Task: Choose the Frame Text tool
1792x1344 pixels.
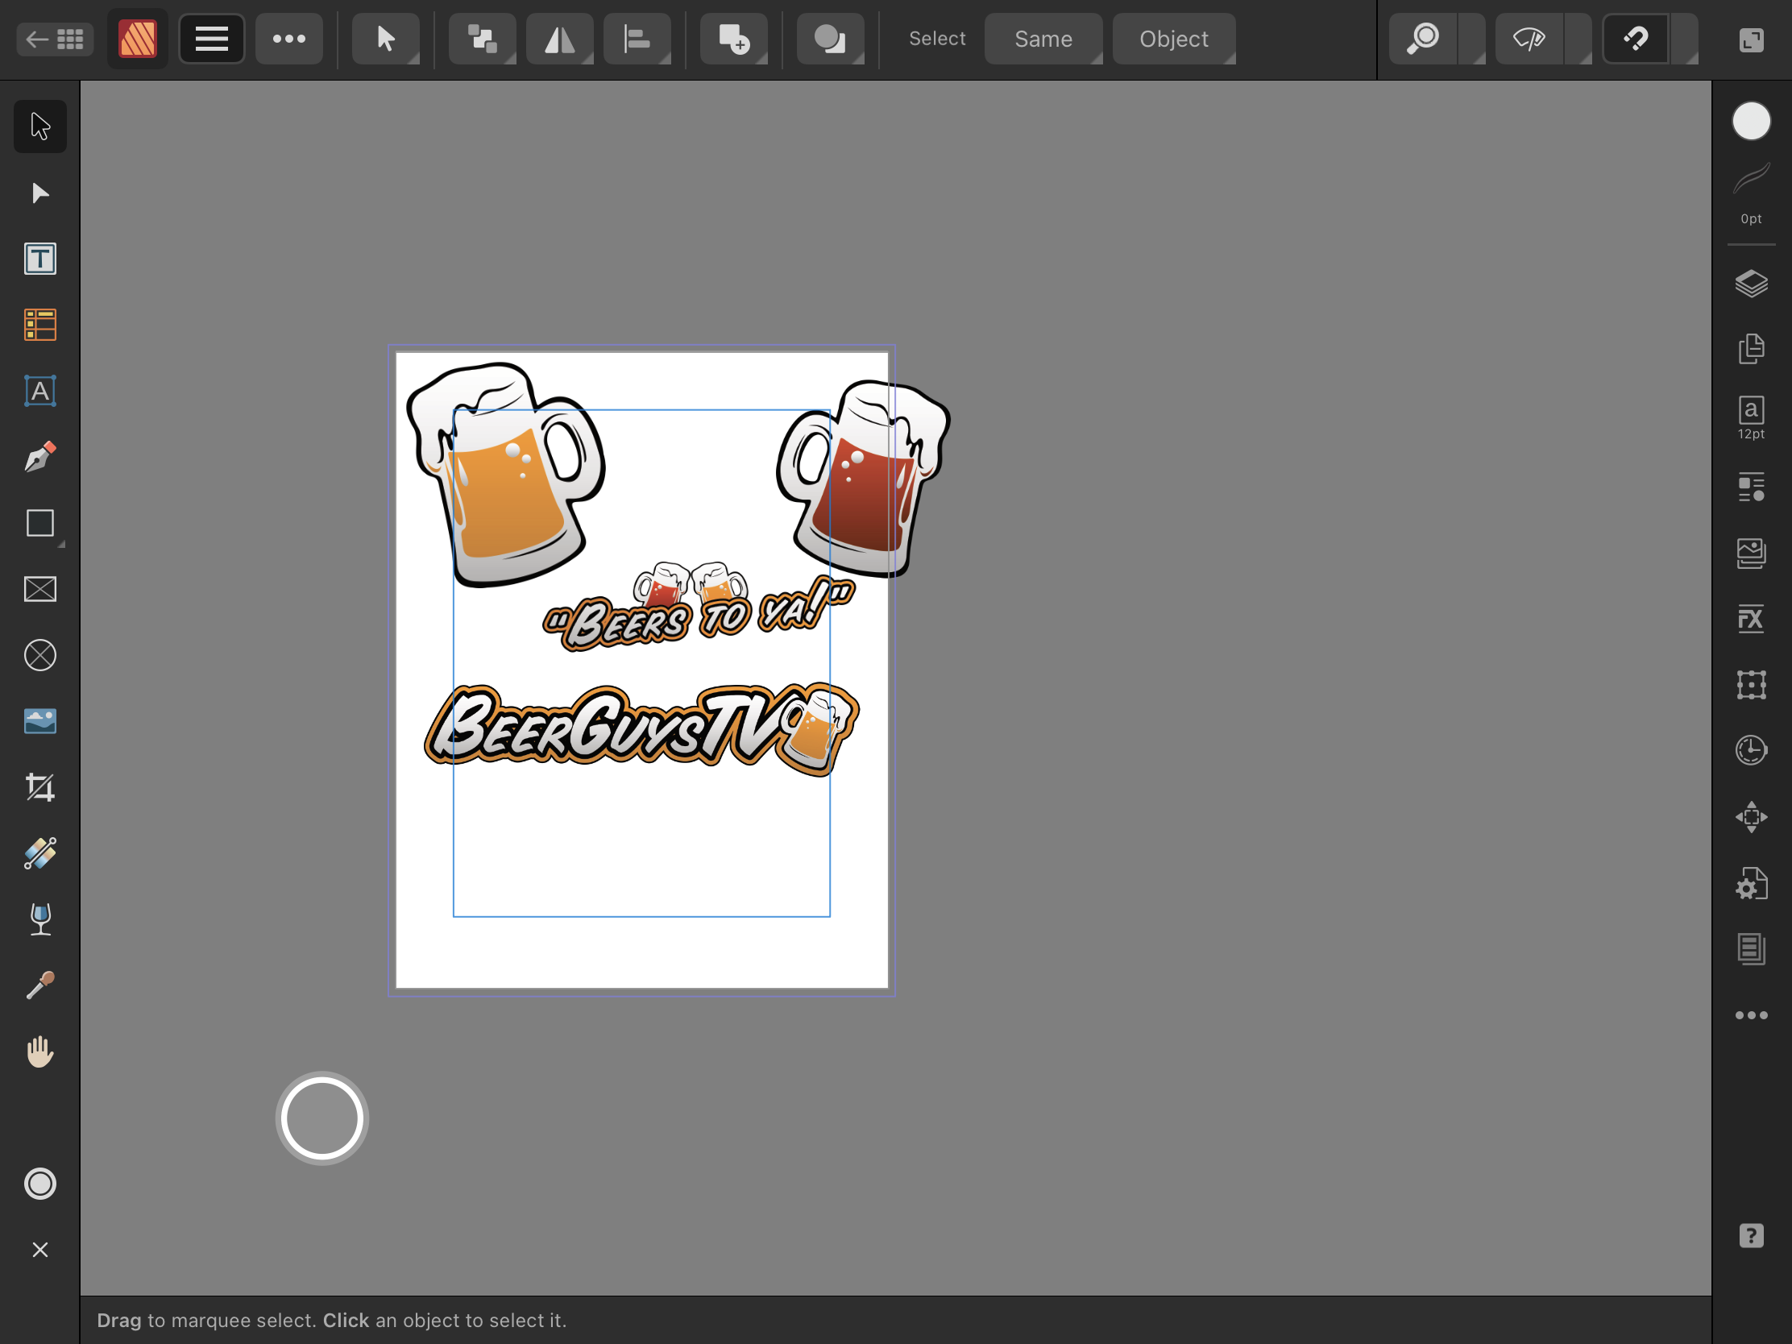Action: 39,259
